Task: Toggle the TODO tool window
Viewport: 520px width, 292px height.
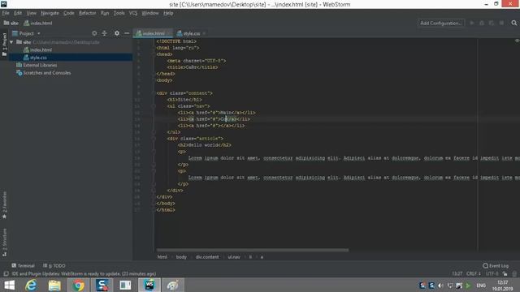Action: coord(54,265)
